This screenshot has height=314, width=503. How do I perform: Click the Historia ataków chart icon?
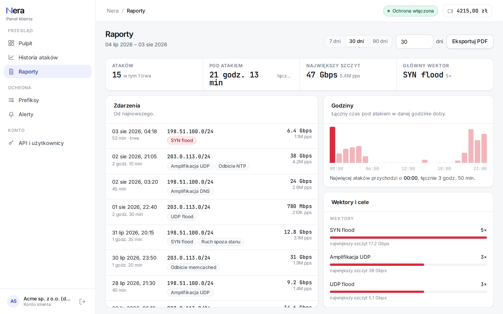click(x=11, y=57)
